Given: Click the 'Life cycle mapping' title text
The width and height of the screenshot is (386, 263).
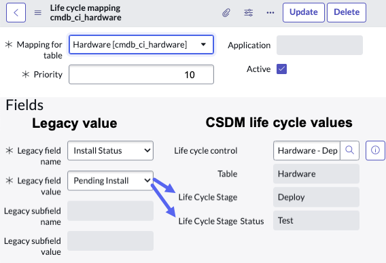Looking at the screenshot, I should (x=85, y=8).
